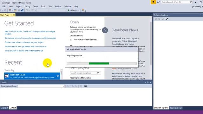Image resolution: width=203 pixels, height=114 pixels.
Task: Click the Redo toolbar icon
Action: (x=32, y=10)
